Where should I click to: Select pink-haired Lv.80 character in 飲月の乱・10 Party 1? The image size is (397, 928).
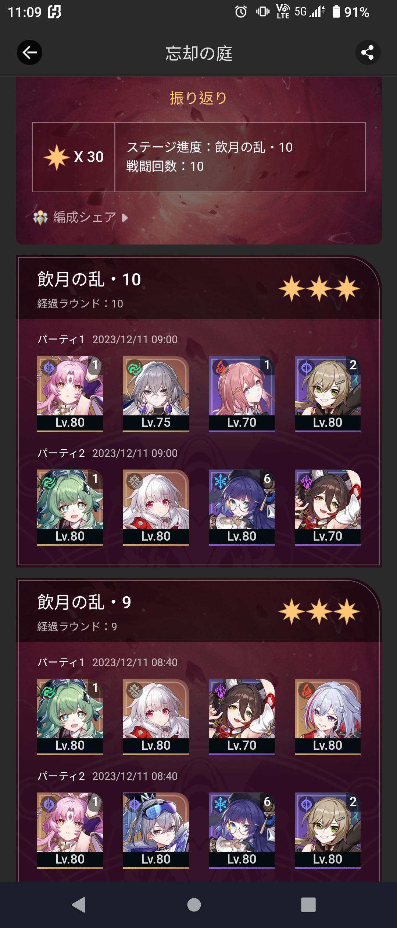click(70, 394)
